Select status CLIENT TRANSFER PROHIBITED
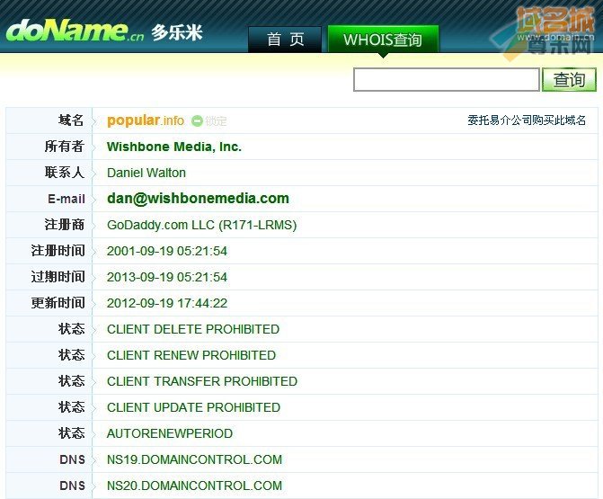The height and width of the screenshot is (499, 603). click(x=202, y=381)
